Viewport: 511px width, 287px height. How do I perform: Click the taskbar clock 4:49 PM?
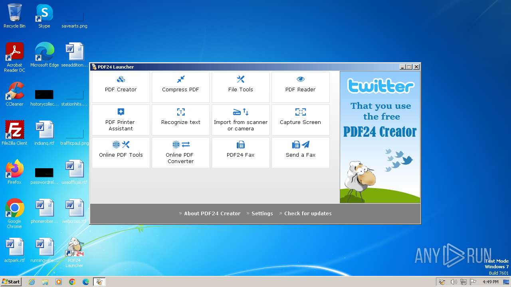tap(490, 282)
